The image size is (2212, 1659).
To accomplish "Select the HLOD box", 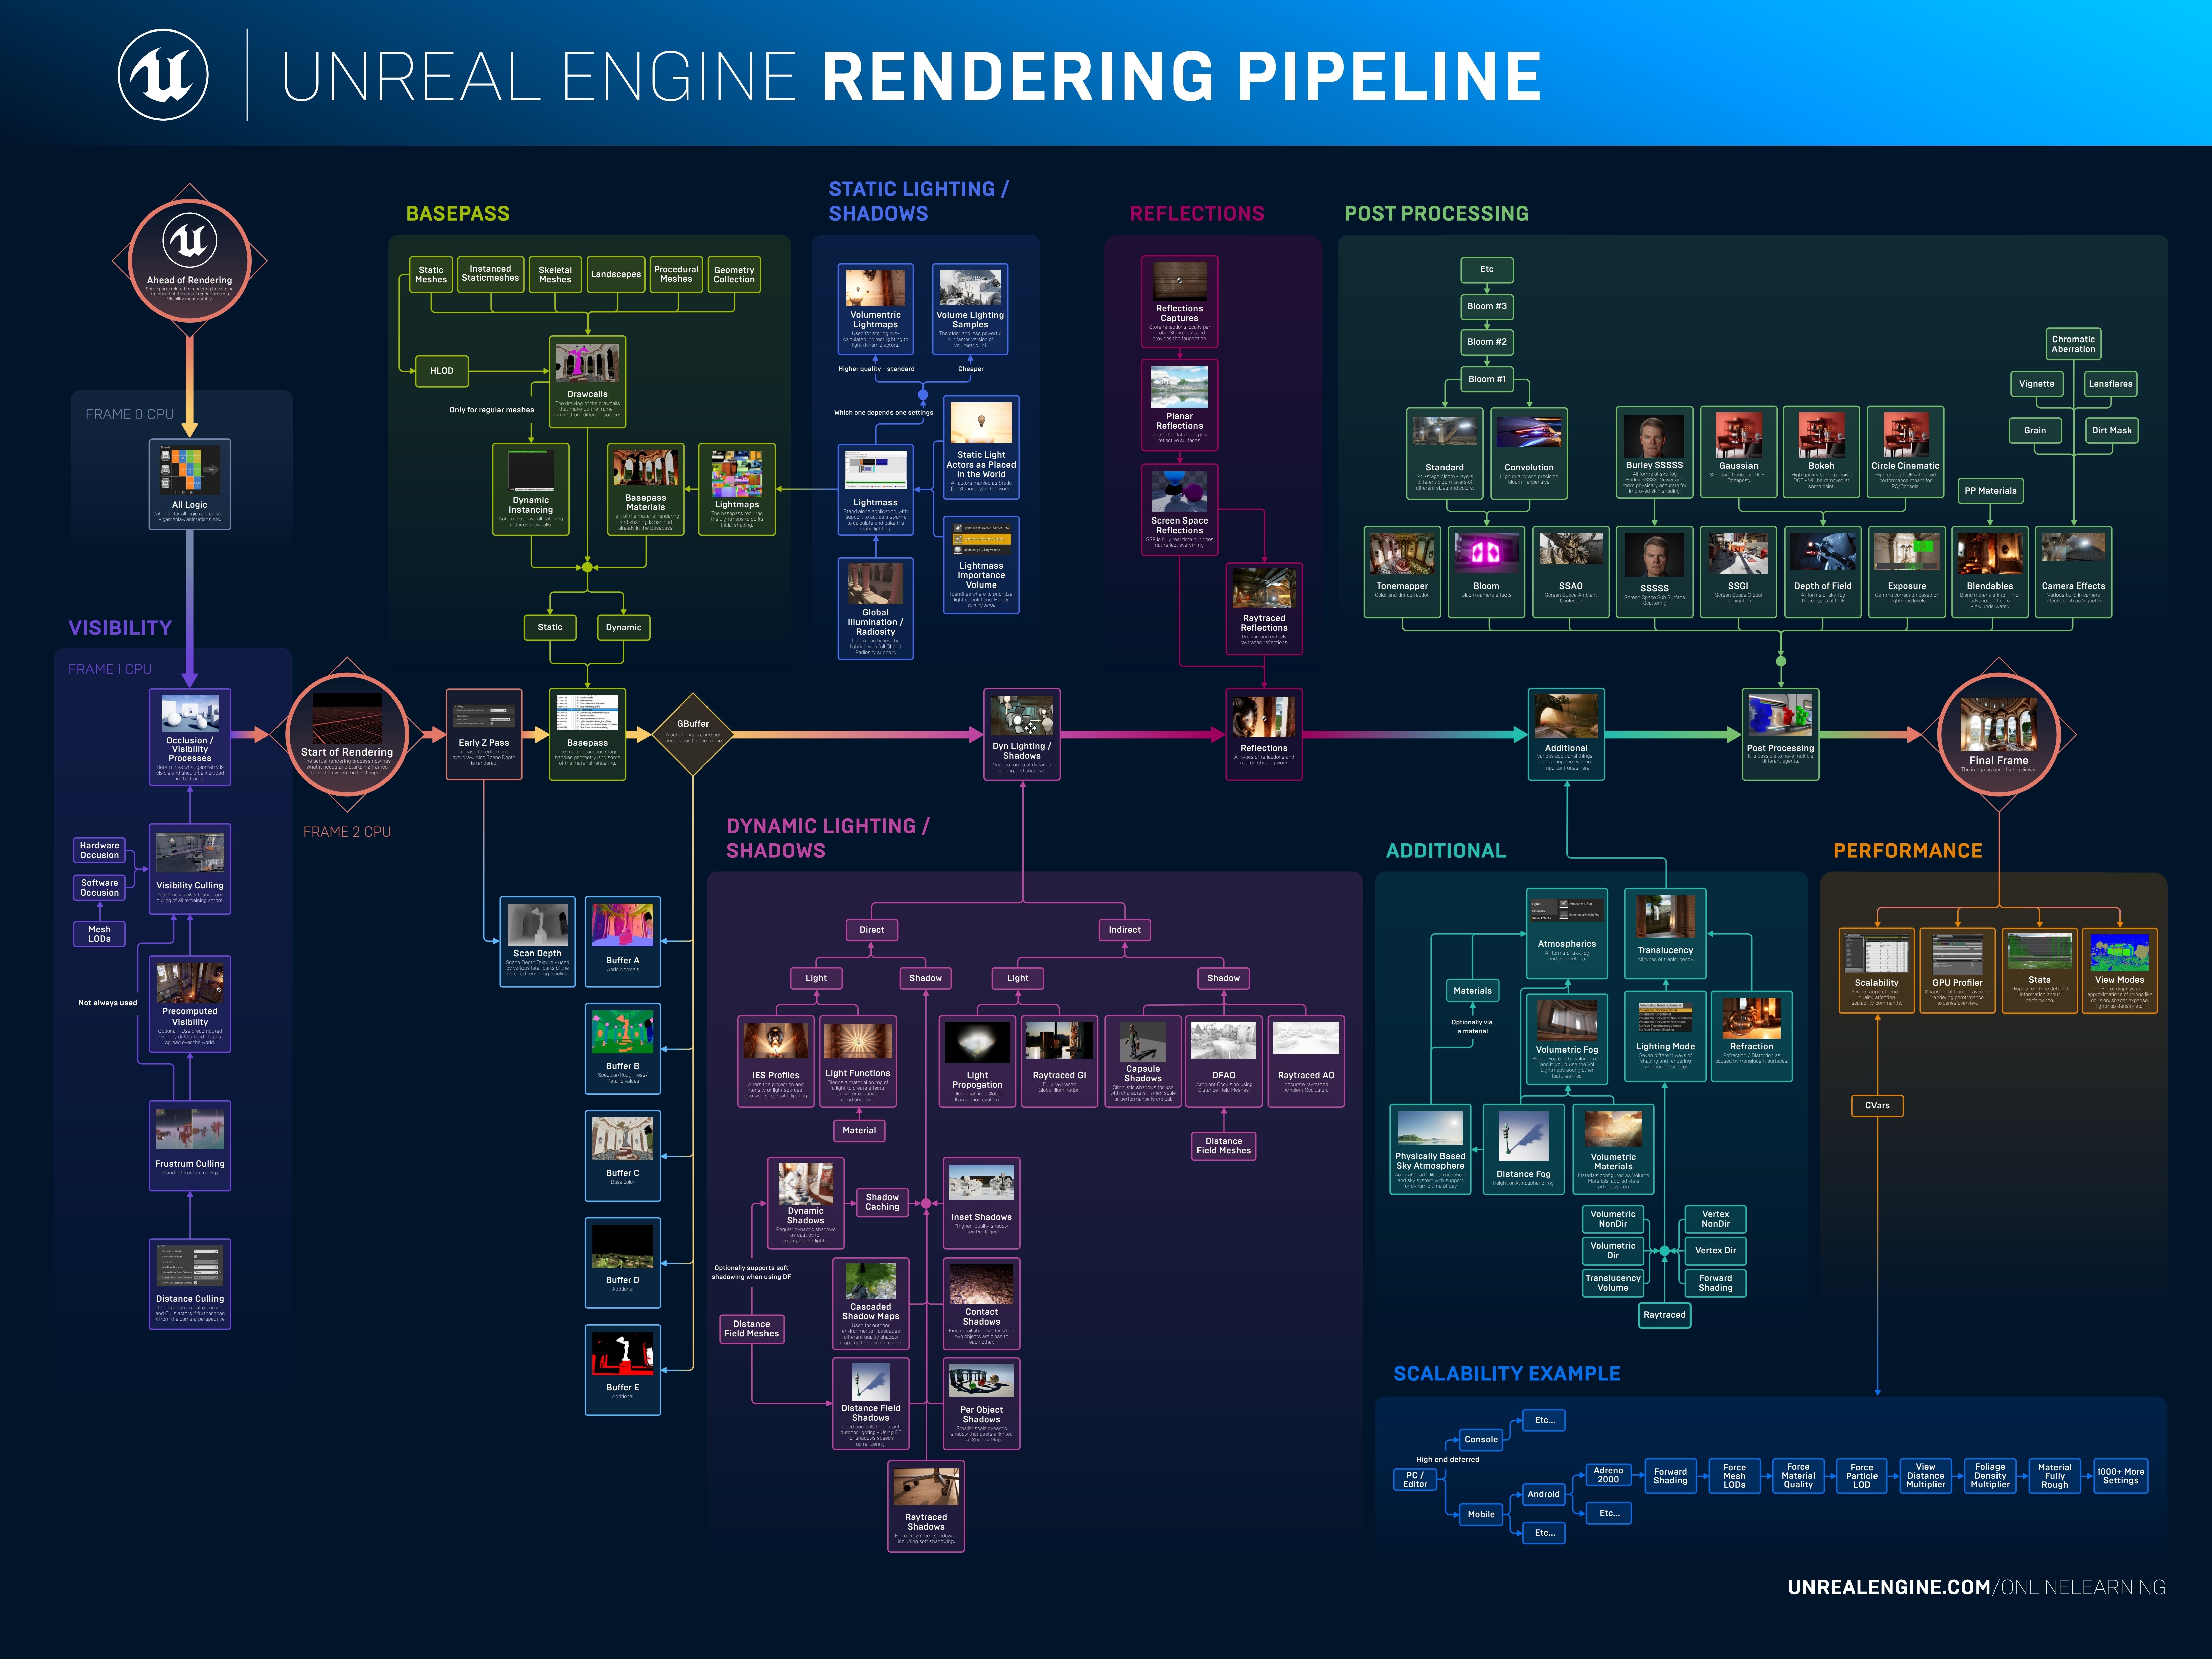I will tap(442, 371).
